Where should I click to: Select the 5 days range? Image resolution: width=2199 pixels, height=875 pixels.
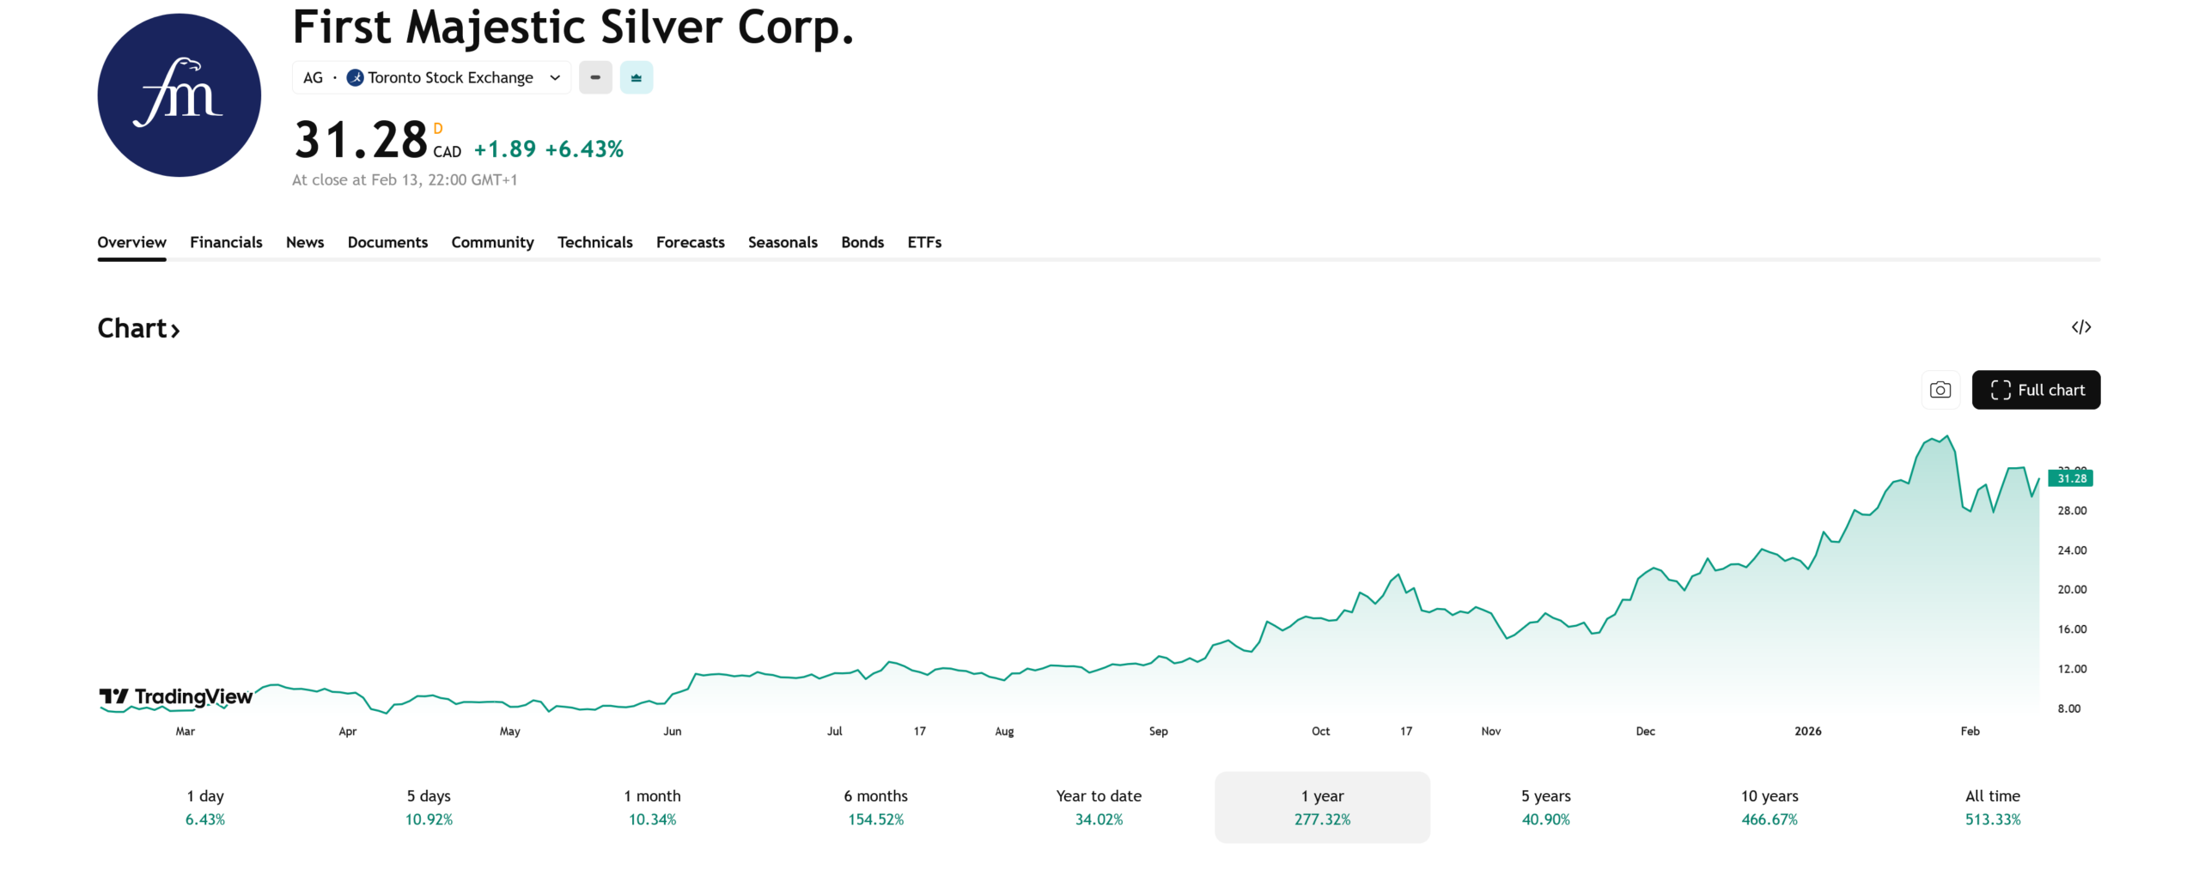coord(429,807)
